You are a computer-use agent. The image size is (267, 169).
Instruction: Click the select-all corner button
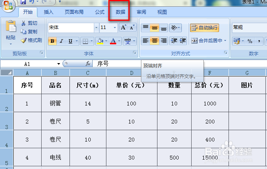coord(7,73)
